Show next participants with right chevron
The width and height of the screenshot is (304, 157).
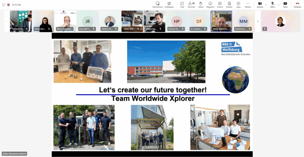[258, 21]
